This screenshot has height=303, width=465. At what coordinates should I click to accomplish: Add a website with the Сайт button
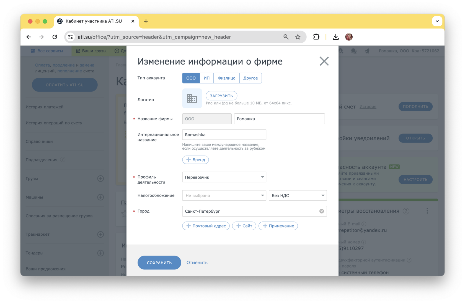click(x=244, y=226)
